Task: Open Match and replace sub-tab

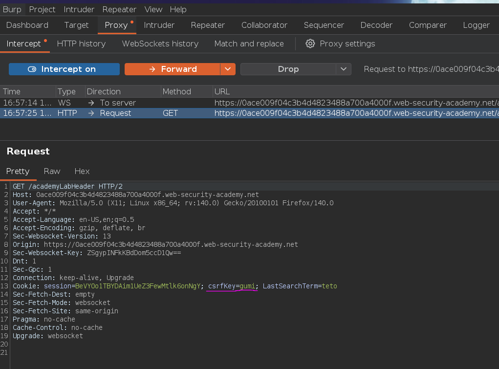Action: 249,43
